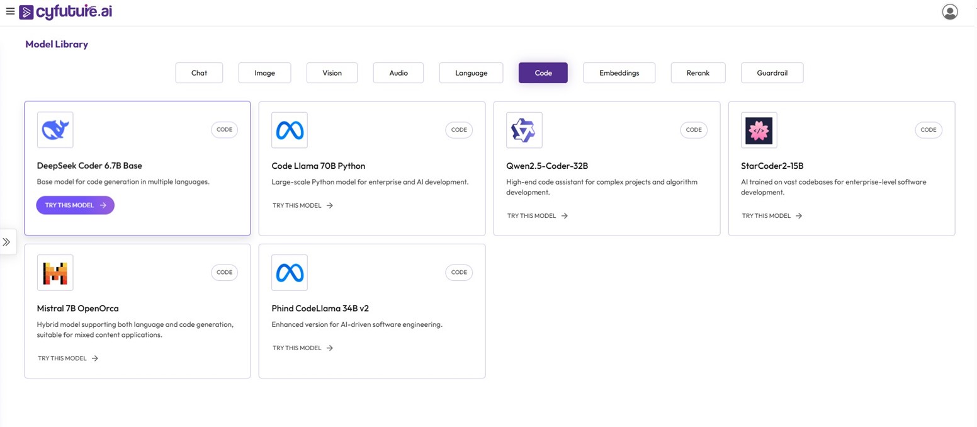Switch to the Vision tab
The height and width of the screenshot is (427, 977).
pos(332,73)
